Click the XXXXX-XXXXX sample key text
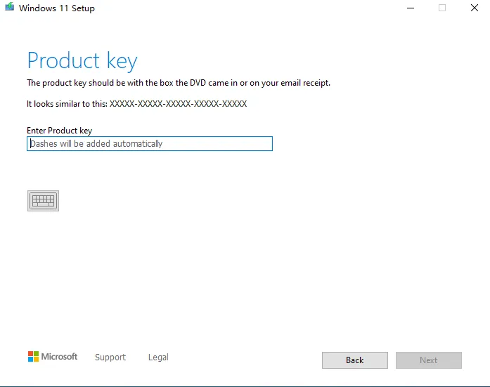Viewport: 490px width, 387px height. click(x=178, y=104)
